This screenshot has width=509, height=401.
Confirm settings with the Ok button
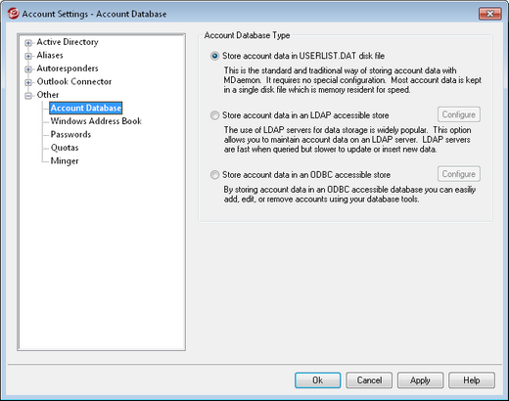point(318,380)
